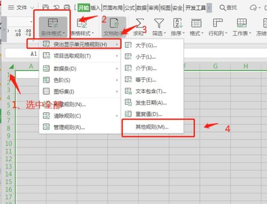The width and height of the screenshot is (267, 204).
Task: Click the decrease decimal places icon
Action: (28, 33)
